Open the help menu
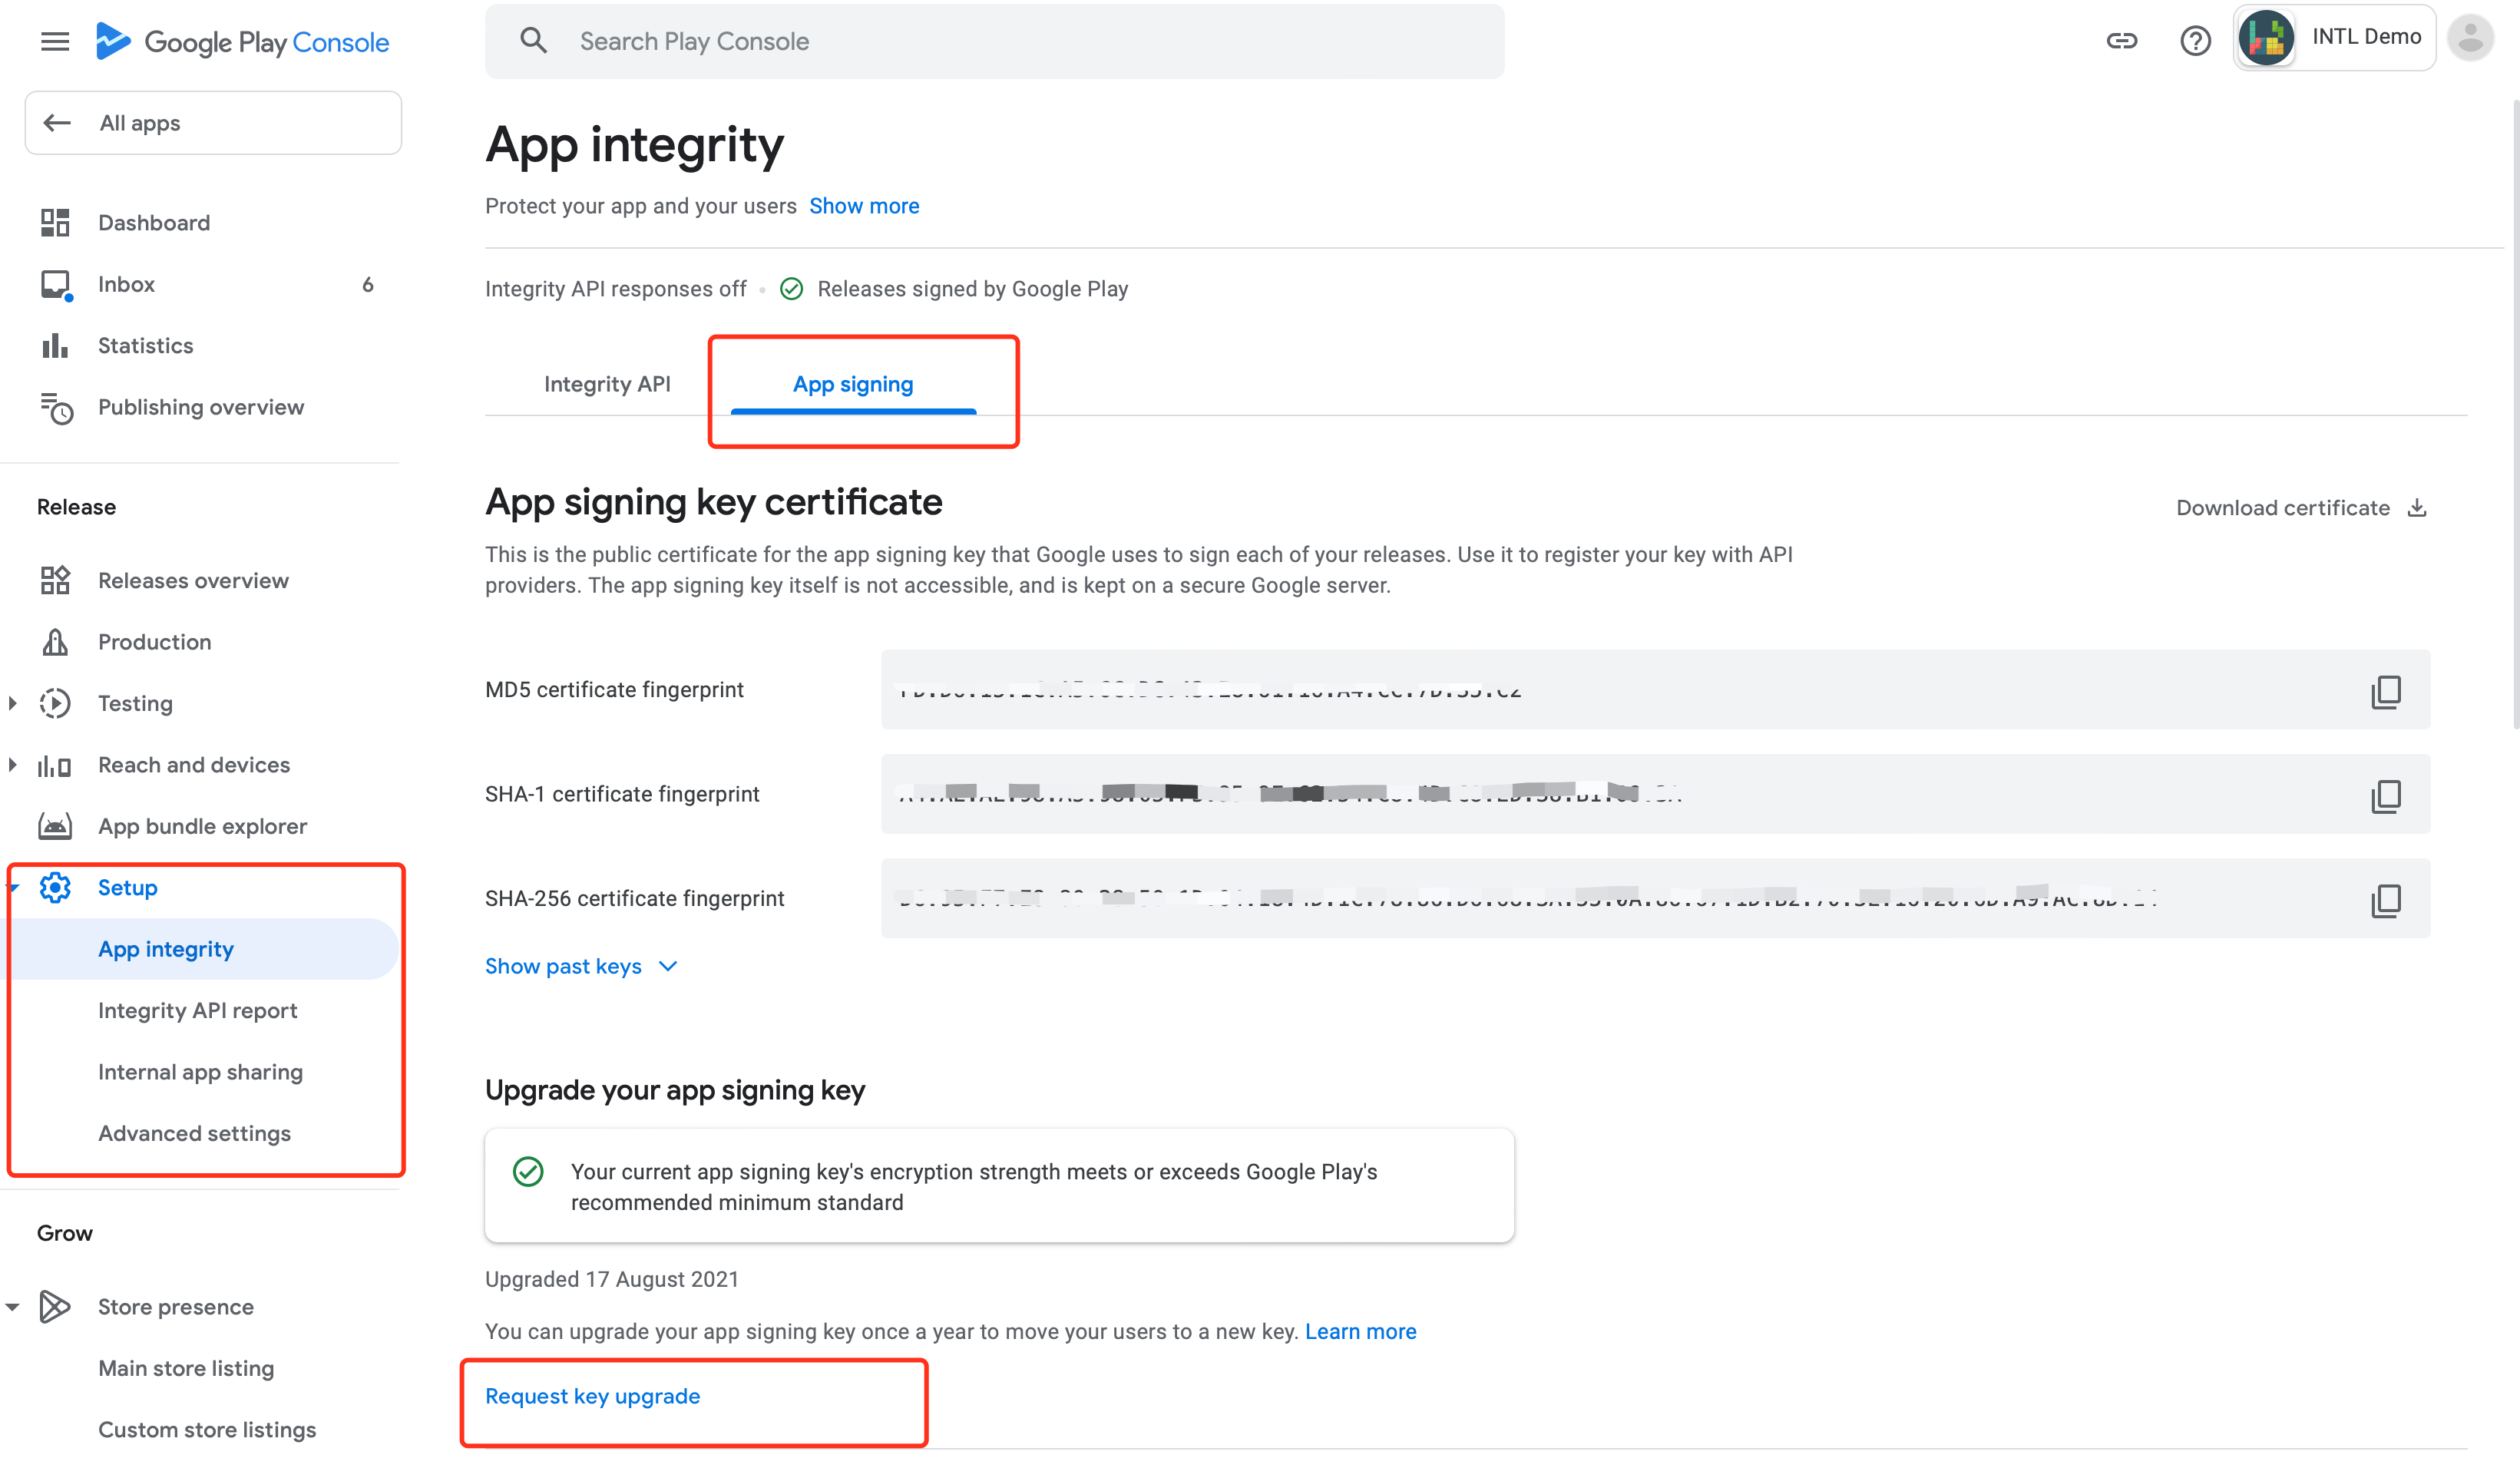The width and height of the screenshot is (2520, 1468). (x=2195, y=40)
